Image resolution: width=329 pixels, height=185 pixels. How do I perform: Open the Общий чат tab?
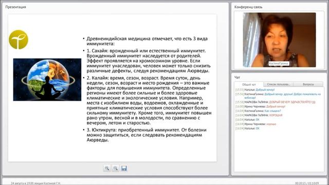click(249, 84)
